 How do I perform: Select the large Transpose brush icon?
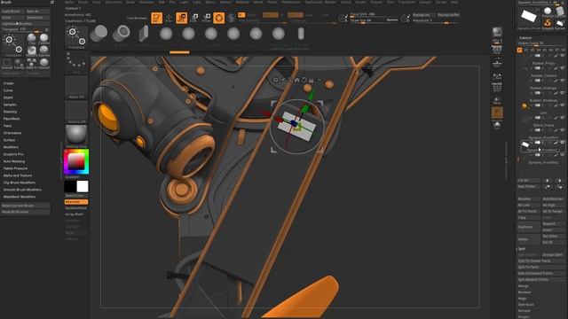tap(13, 45)
